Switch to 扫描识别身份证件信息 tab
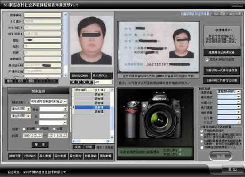The height and width of the screenshot is (177, 245). 195,14
